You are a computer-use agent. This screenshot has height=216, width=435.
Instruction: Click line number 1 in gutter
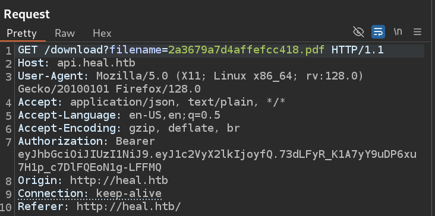(8, 50)
